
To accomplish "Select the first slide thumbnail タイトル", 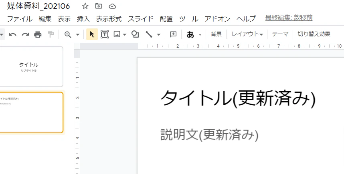I will [31, 66].
